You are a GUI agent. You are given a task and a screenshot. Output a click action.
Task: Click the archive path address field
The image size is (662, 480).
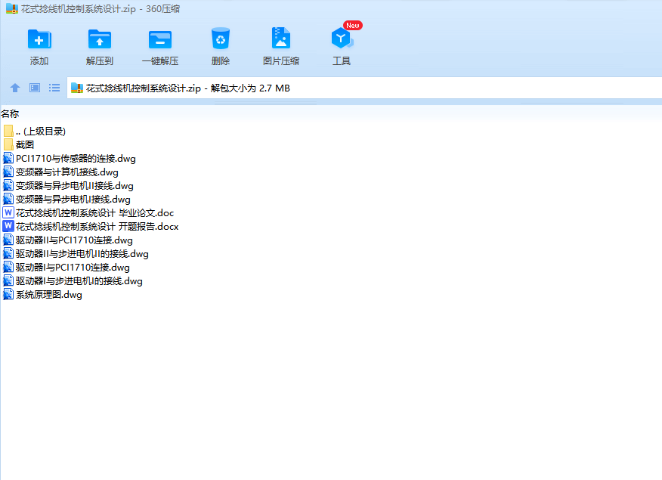pos(364,88)
